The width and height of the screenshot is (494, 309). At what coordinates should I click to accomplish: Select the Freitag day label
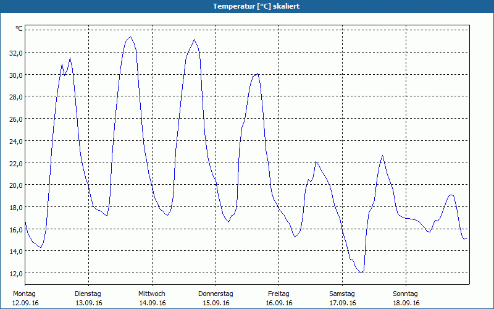click(x=279, y=294)
